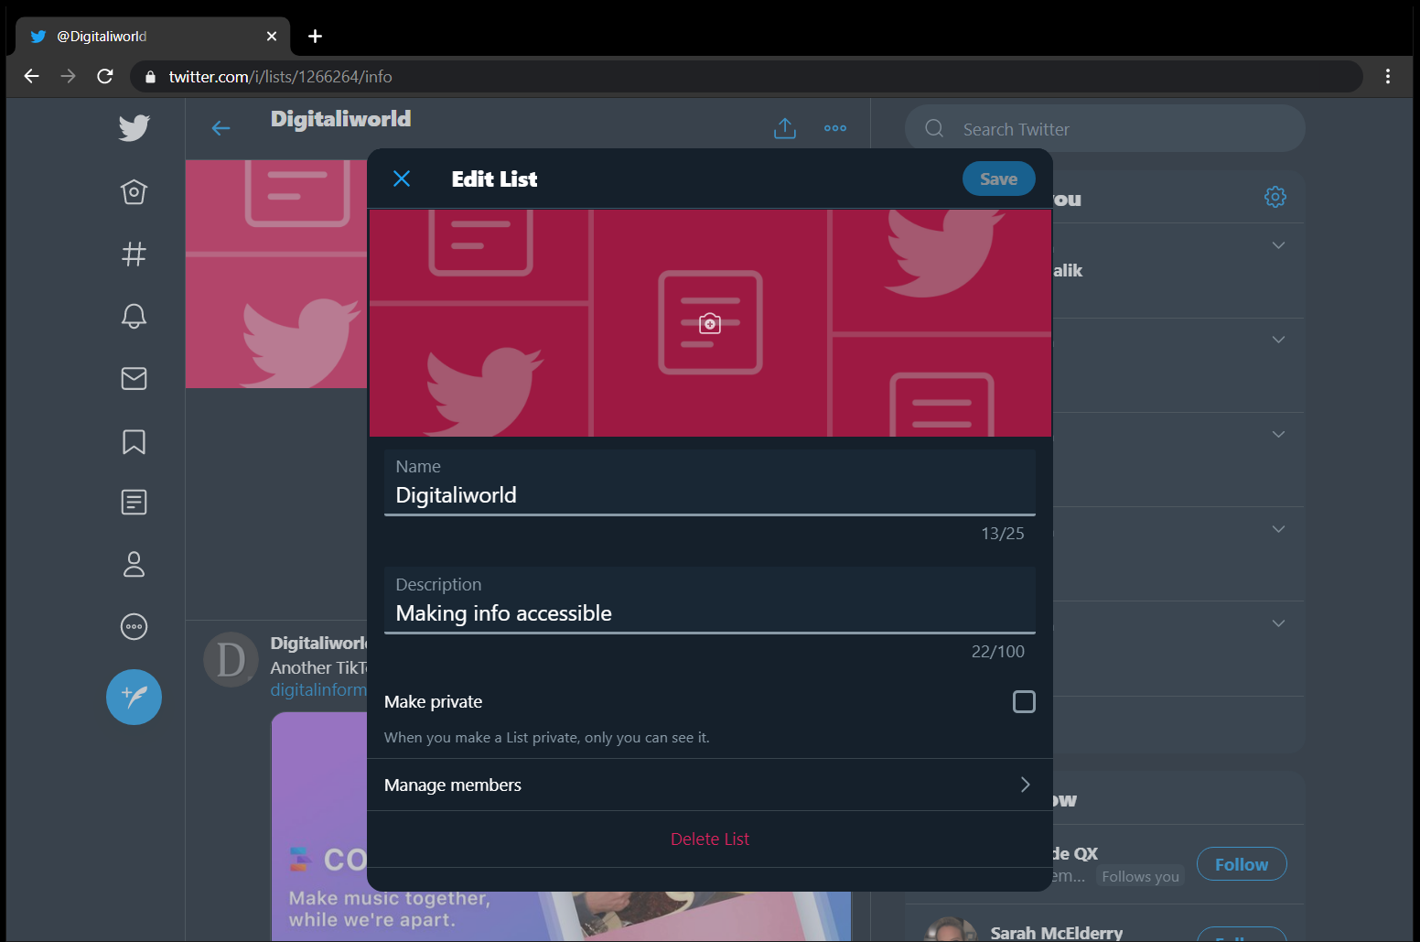Image resolution: width=1420 pixels, height=942 pixels.
Task: Click the Delete List link
Action: 709,839
